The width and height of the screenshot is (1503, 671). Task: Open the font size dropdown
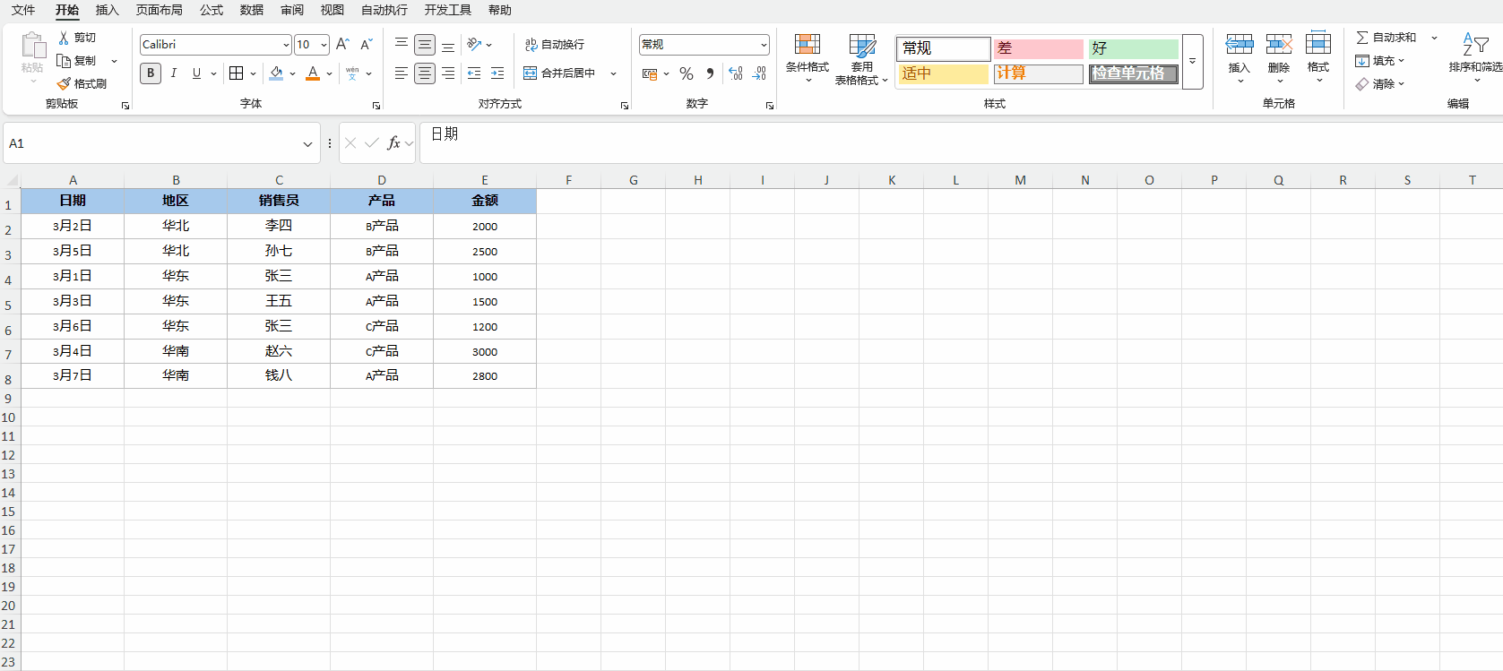click(x=324, y=45)
